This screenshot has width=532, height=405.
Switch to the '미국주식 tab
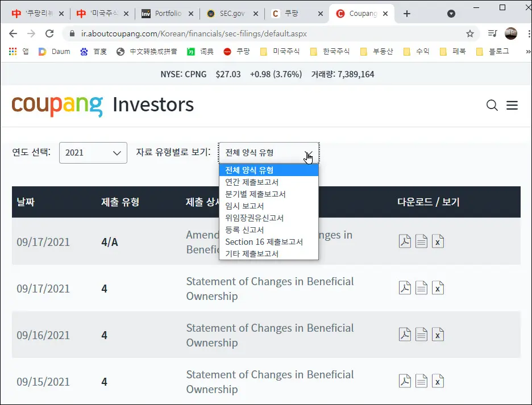pos(102,14)
